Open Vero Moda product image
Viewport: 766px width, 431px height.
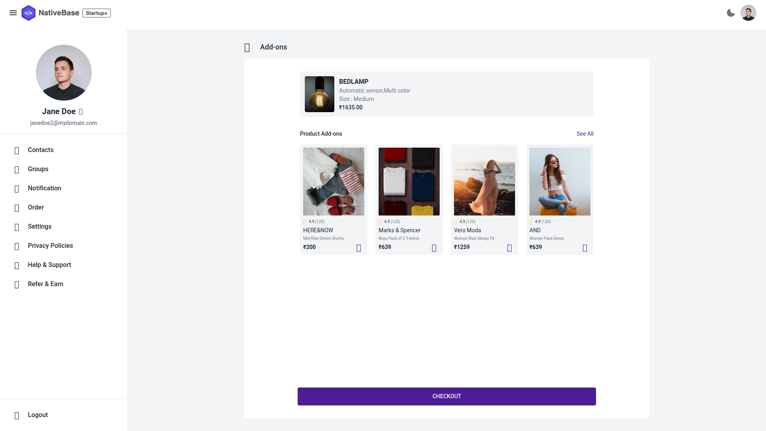[484, 182]
